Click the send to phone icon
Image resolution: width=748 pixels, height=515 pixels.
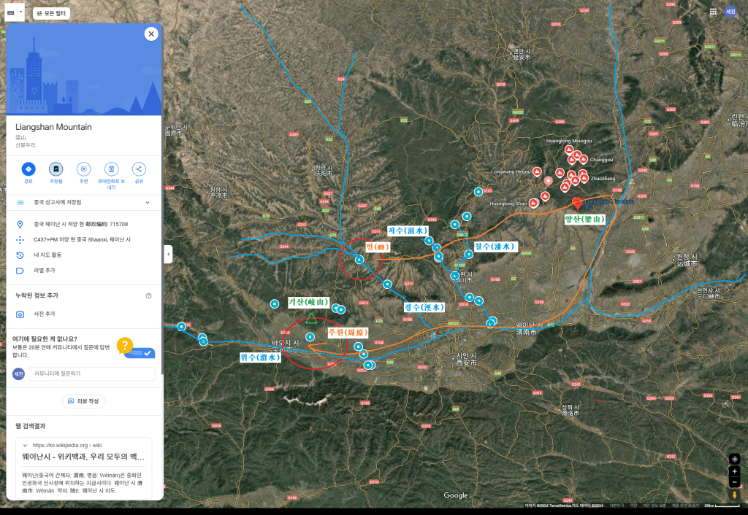coord(111,169)
